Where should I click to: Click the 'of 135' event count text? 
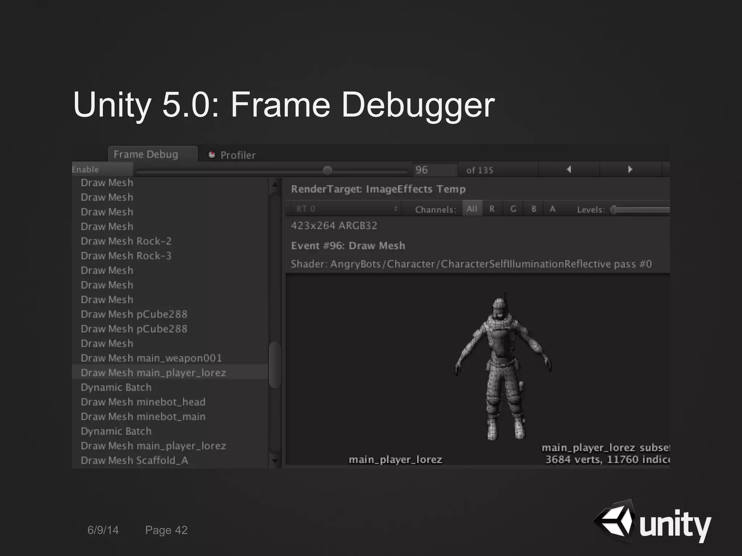[x=480, y=170]
